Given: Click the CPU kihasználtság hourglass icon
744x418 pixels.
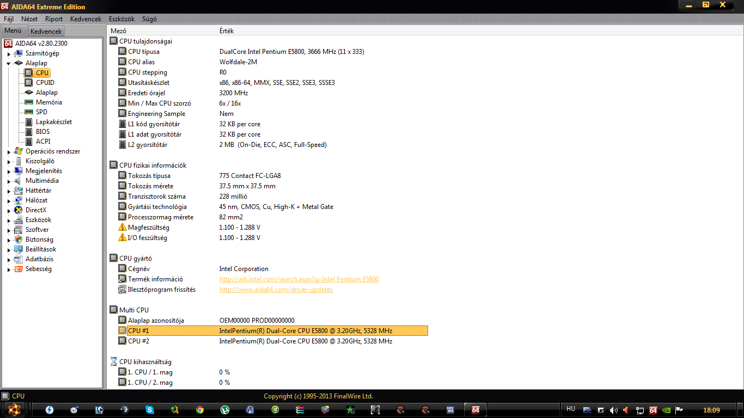Looking at the screenshot, I should coord(113,362).
